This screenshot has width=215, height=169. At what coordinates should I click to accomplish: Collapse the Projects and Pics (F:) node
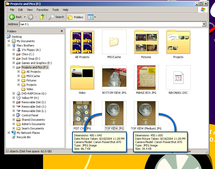14,67
